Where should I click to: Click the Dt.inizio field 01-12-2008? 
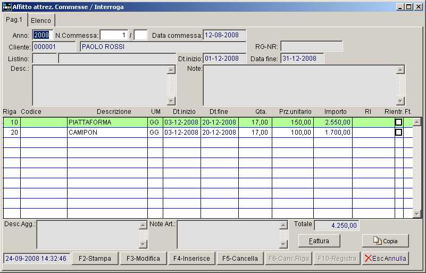coord(224,59)
